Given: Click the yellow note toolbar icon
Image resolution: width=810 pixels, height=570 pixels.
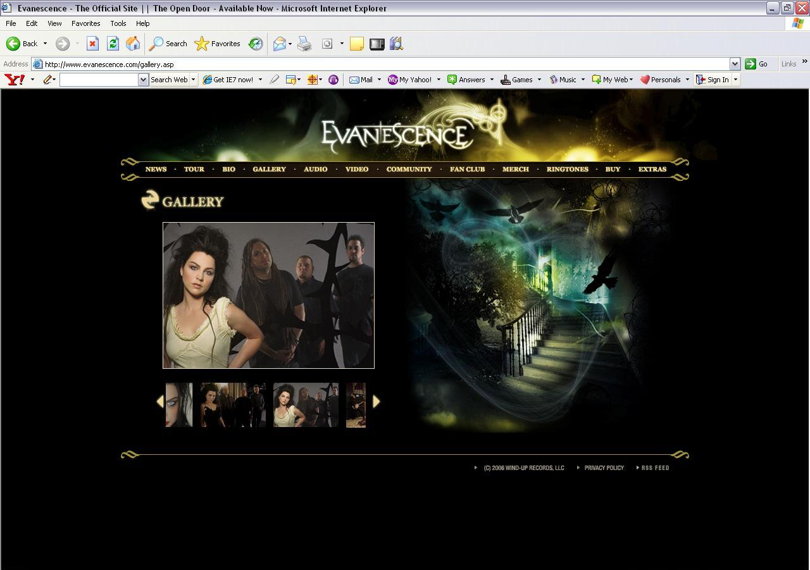Looking at the screenshot, I should pyautogui.click(x=357, y=44).
